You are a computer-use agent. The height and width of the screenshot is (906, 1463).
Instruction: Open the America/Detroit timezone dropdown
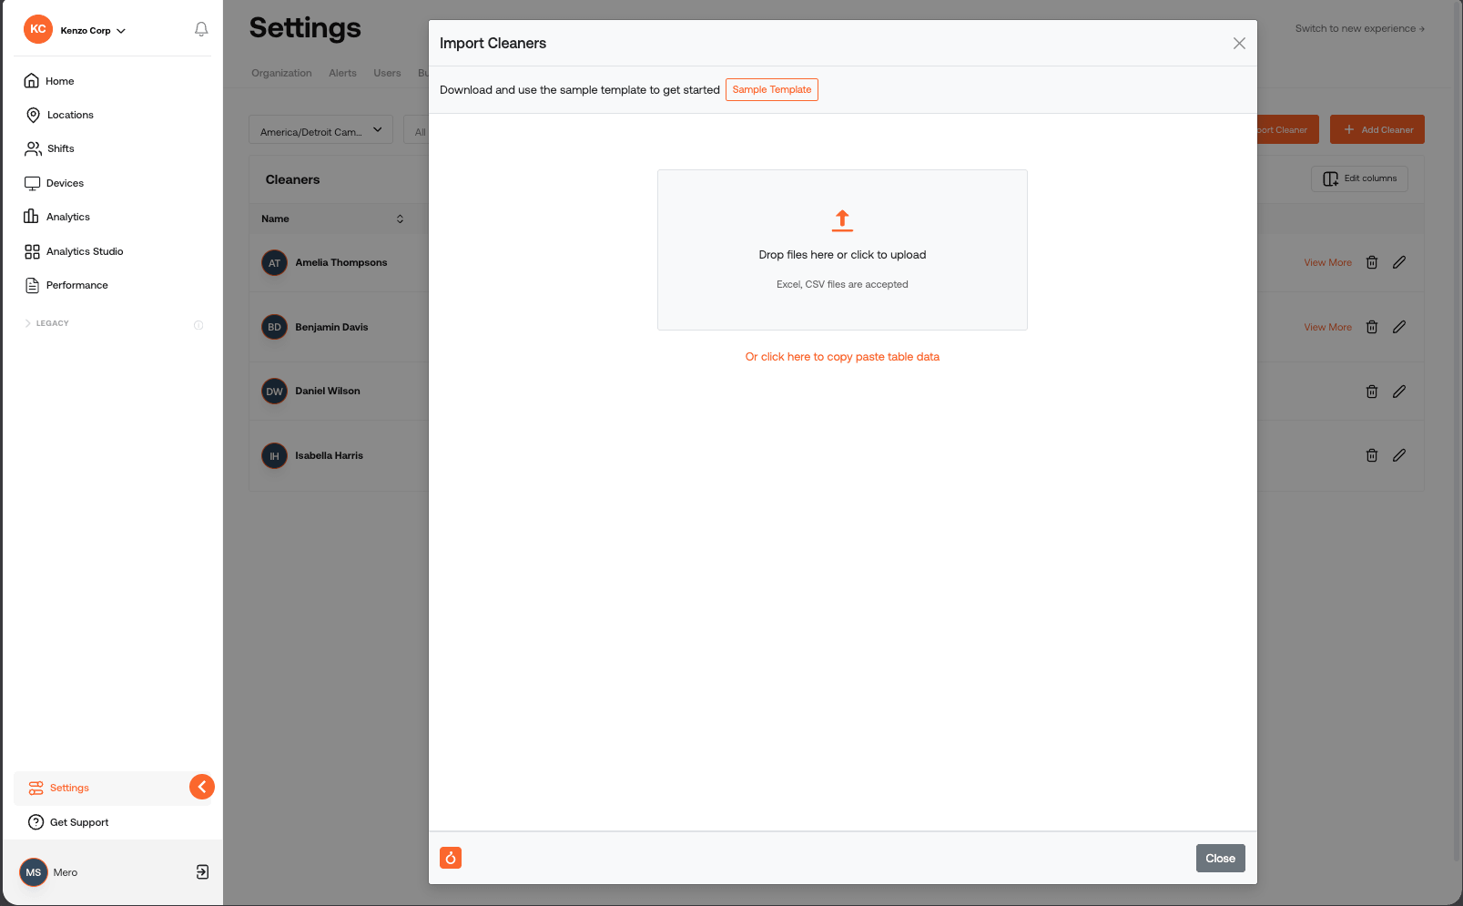(320, 130)
